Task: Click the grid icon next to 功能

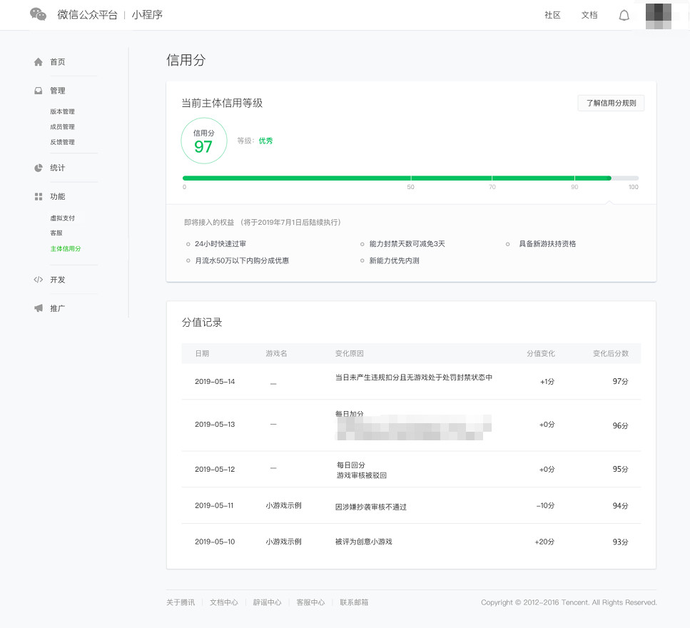Action: [x=39, y=196]
